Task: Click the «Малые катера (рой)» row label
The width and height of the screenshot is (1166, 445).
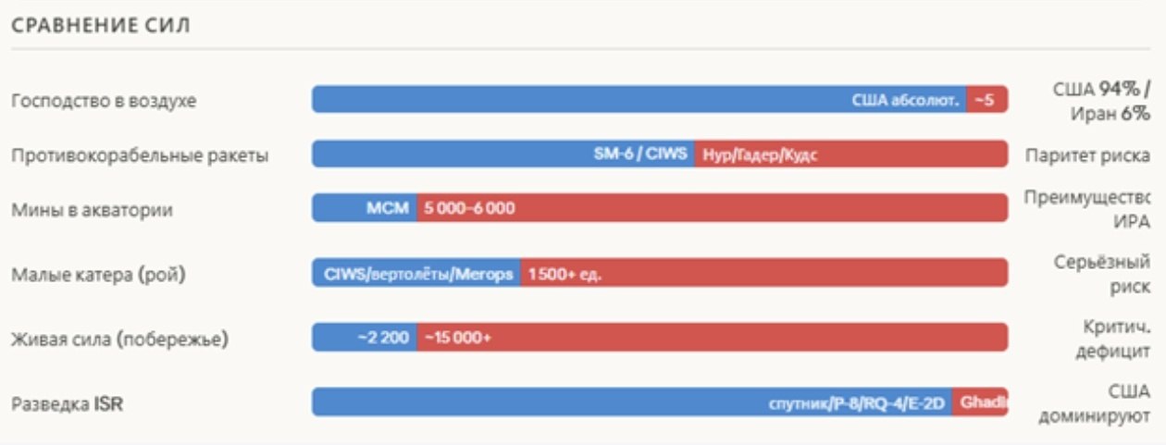Action: (98, 275)
